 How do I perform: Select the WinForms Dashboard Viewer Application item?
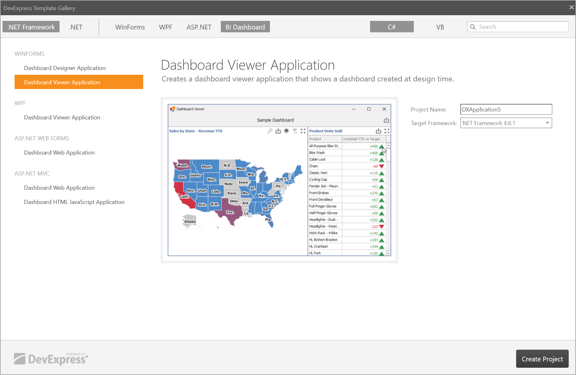coord(79,82)
